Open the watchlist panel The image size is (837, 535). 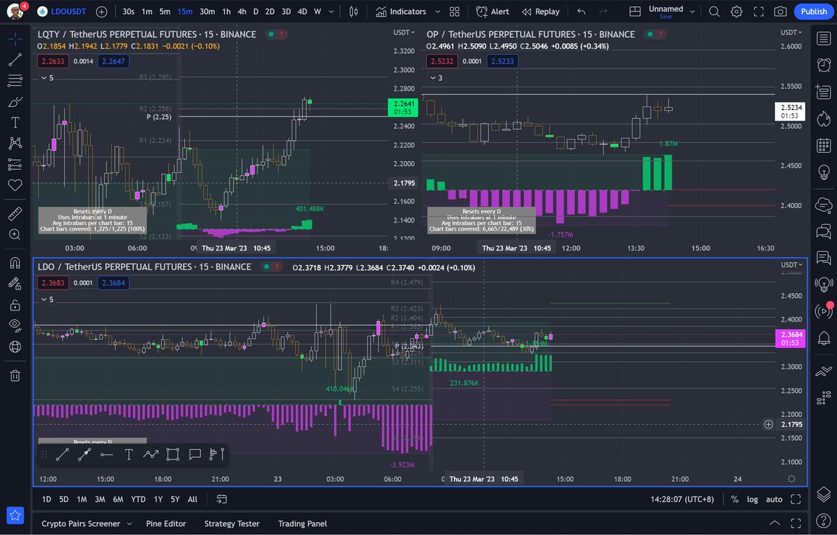(x=823, y=38)
